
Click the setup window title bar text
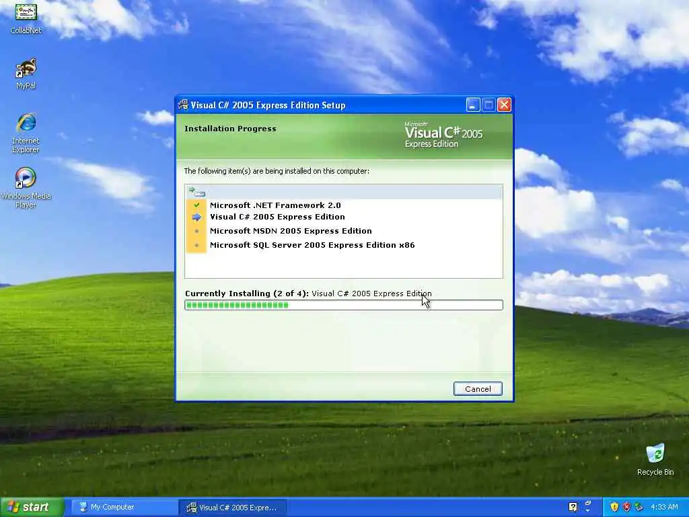click(268, 105)
